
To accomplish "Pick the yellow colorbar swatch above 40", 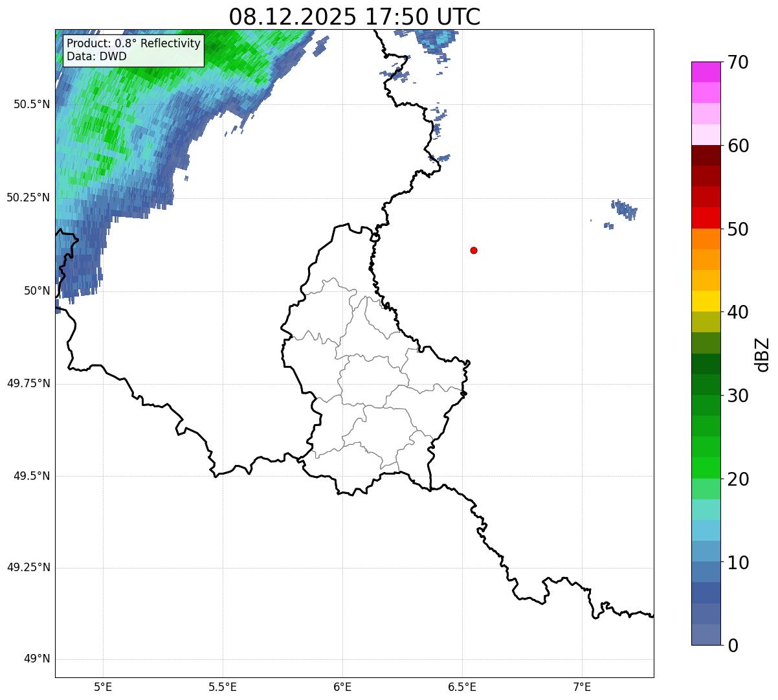I will (706, 302).
